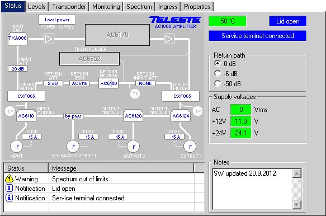
Task: Click the TP circle right of AC6124
Action: (x=198, y=111)
